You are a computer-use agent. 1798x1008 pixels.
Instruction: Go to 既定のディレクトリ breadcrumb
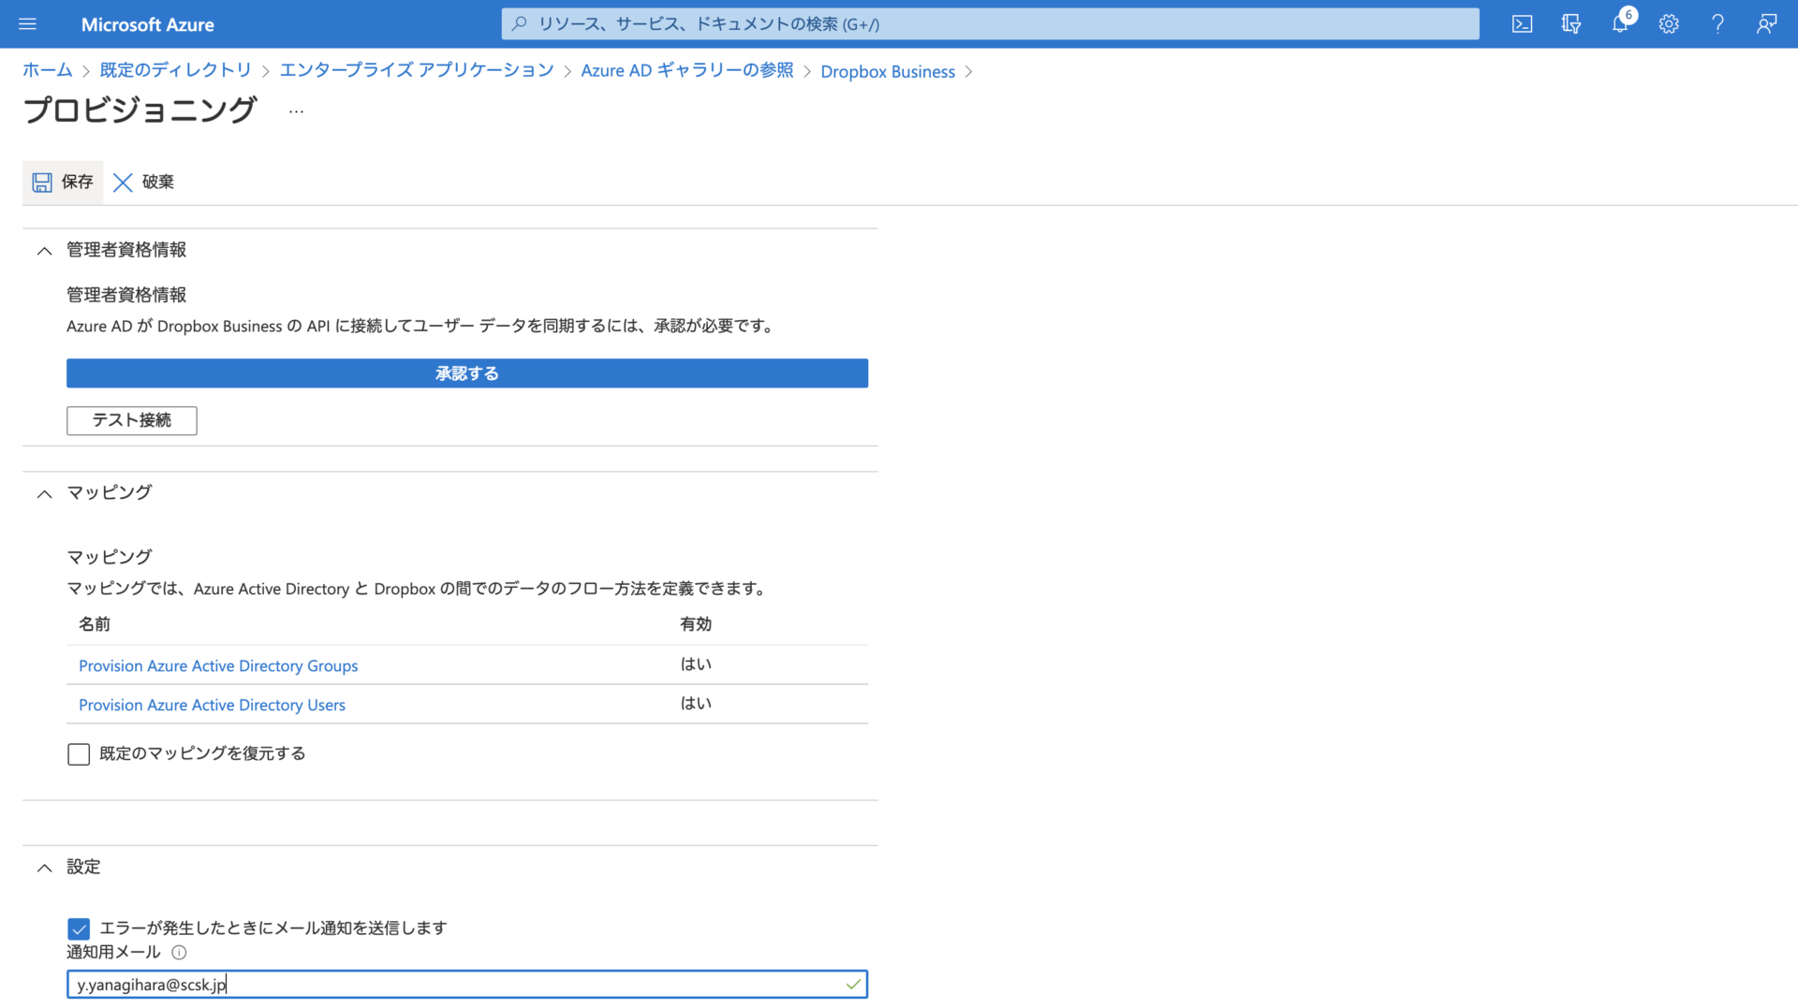point(176,71)
